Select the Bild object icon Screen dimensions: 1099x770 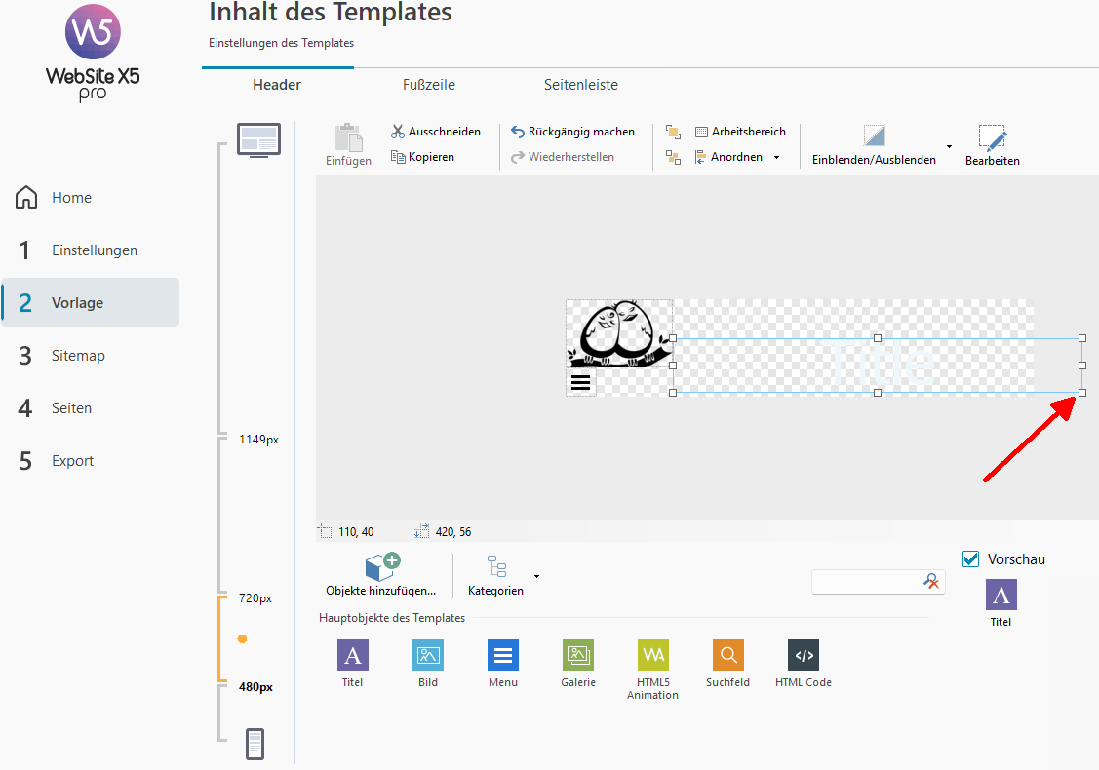[x=428, y=655]
